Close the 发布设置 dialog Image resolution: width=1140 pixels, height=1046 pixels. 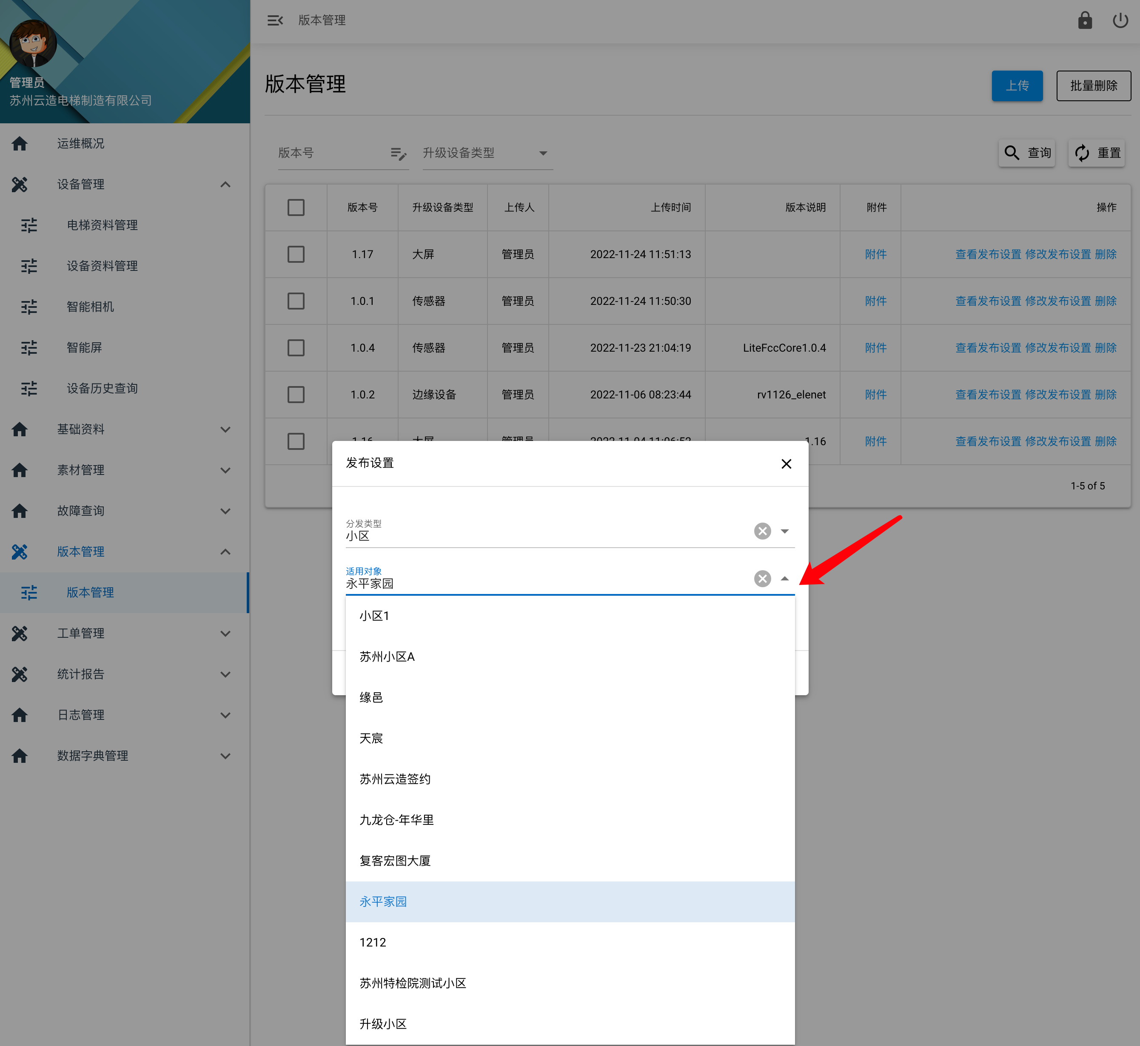tap(786, 463)
